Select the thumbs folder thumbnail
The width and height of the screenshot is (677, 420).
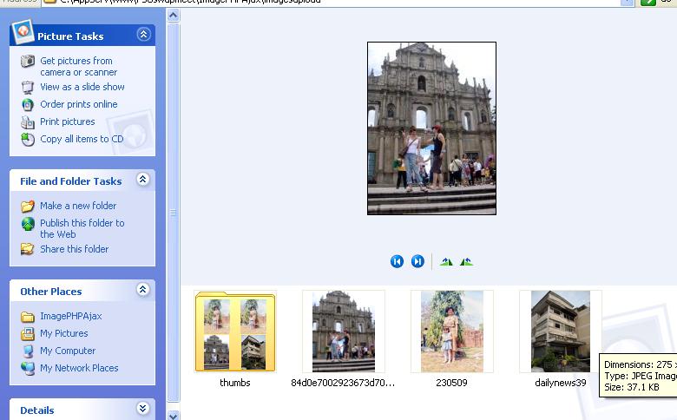pyautogui.click(x=235, y=331)
